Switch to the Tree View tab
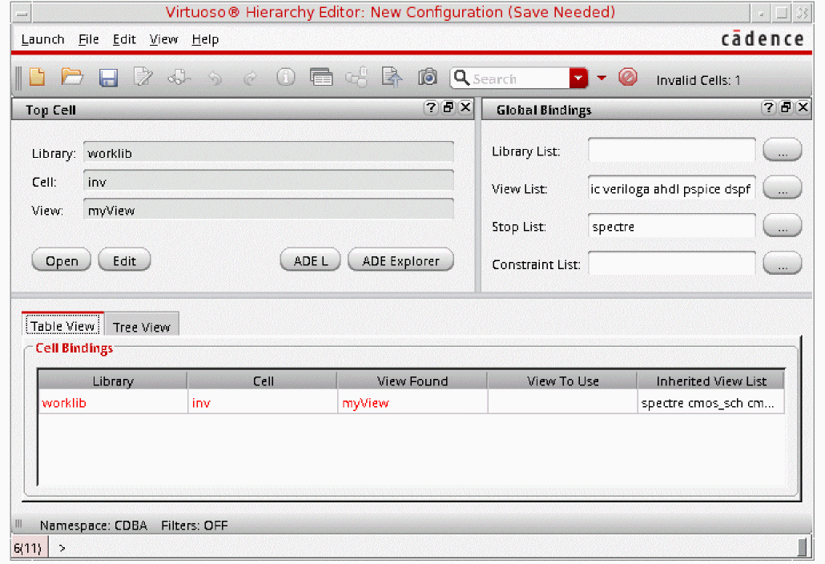The height and width of the screenshot is (564, 825). pos(141,327)
